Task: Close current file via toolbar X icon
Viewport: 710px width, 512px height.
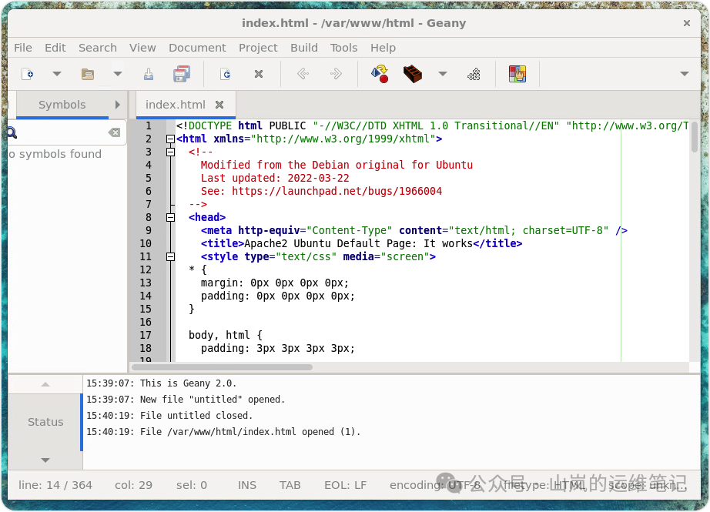Action: 259,74
